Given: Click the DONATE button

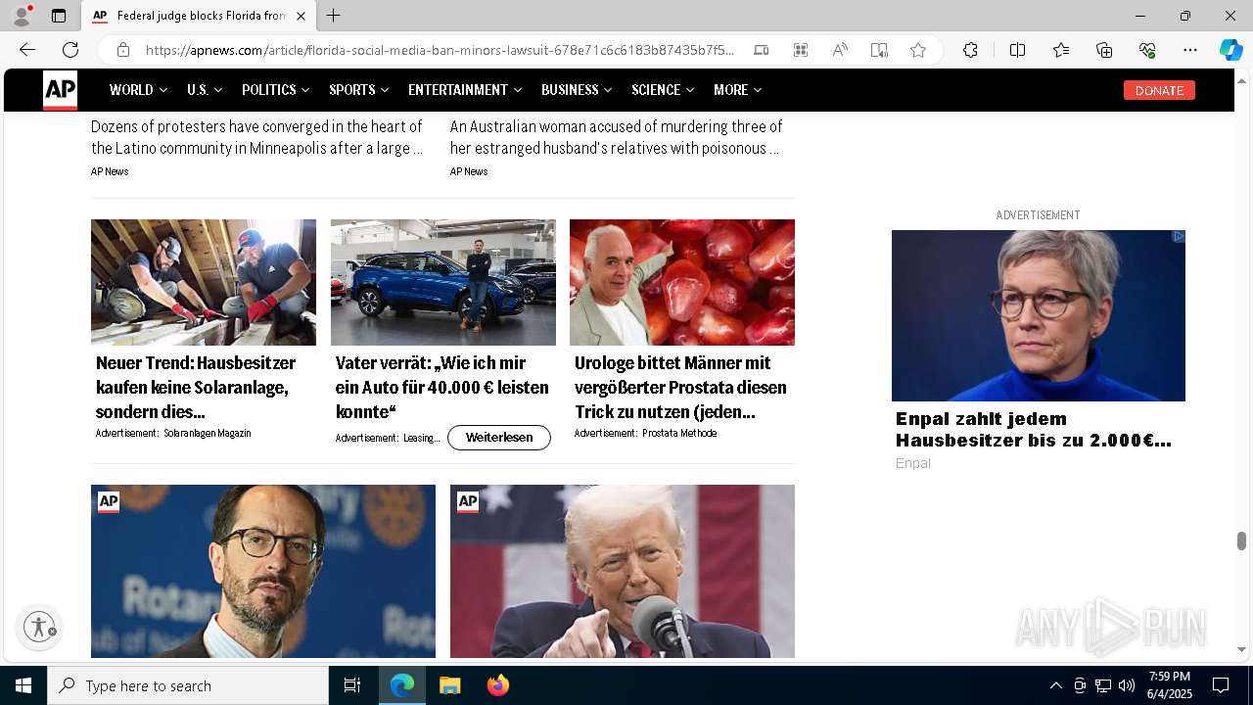Looking at the screenshot, I should point(1159,90).
